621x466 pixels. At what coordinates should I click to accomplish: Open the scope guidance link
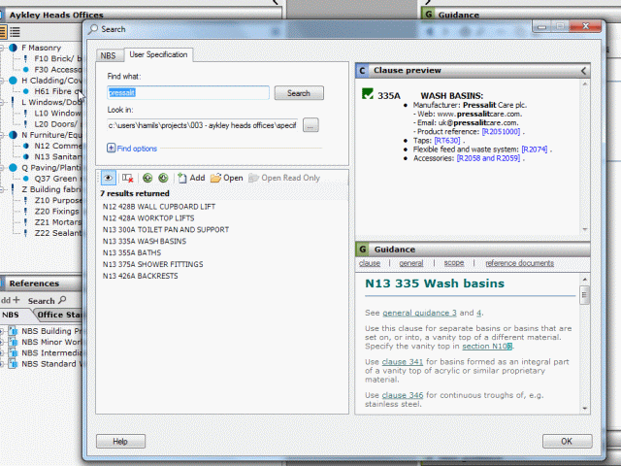pyautogui.click(x=454, y=263)
